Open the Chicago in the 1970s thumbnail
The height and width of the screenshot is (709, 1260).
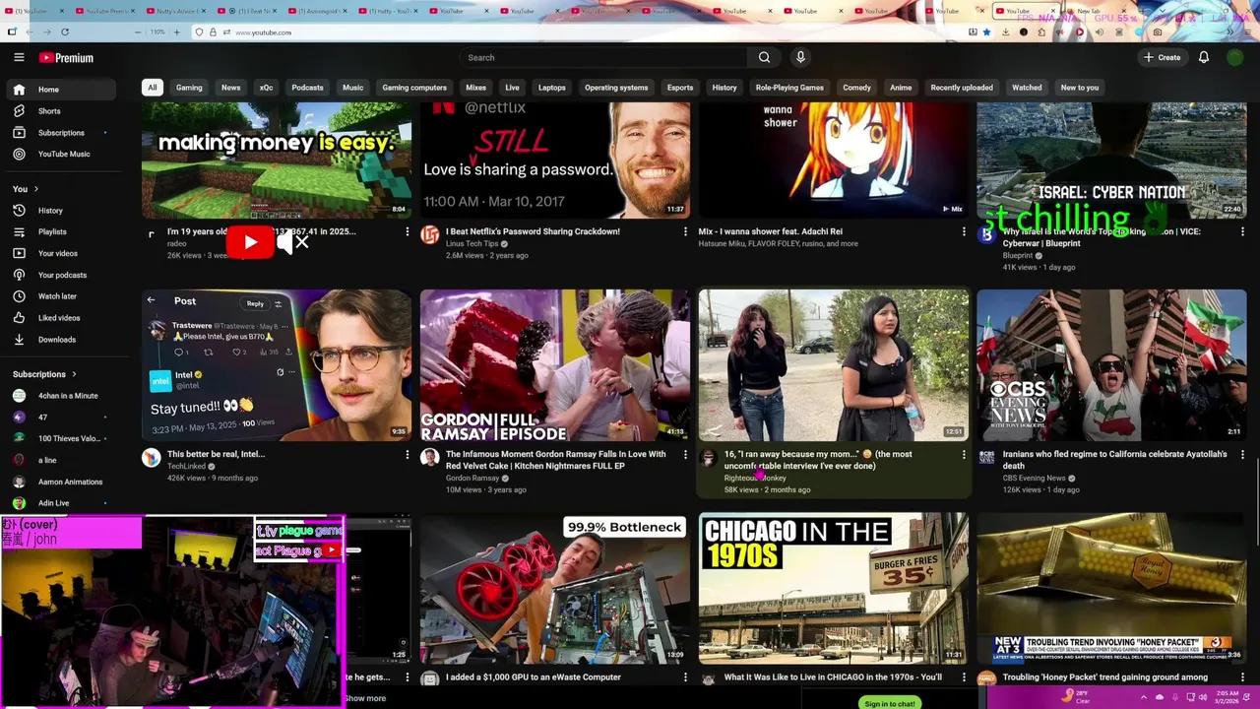click(834, 588)
